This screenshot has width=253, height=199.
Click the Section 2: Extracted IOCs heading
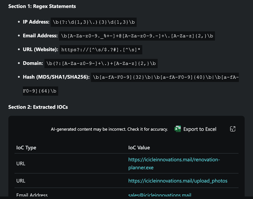[38, 107]
